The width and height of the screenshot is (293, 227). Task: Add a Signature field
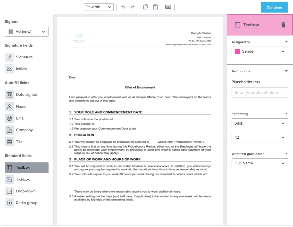click(24, 57)
